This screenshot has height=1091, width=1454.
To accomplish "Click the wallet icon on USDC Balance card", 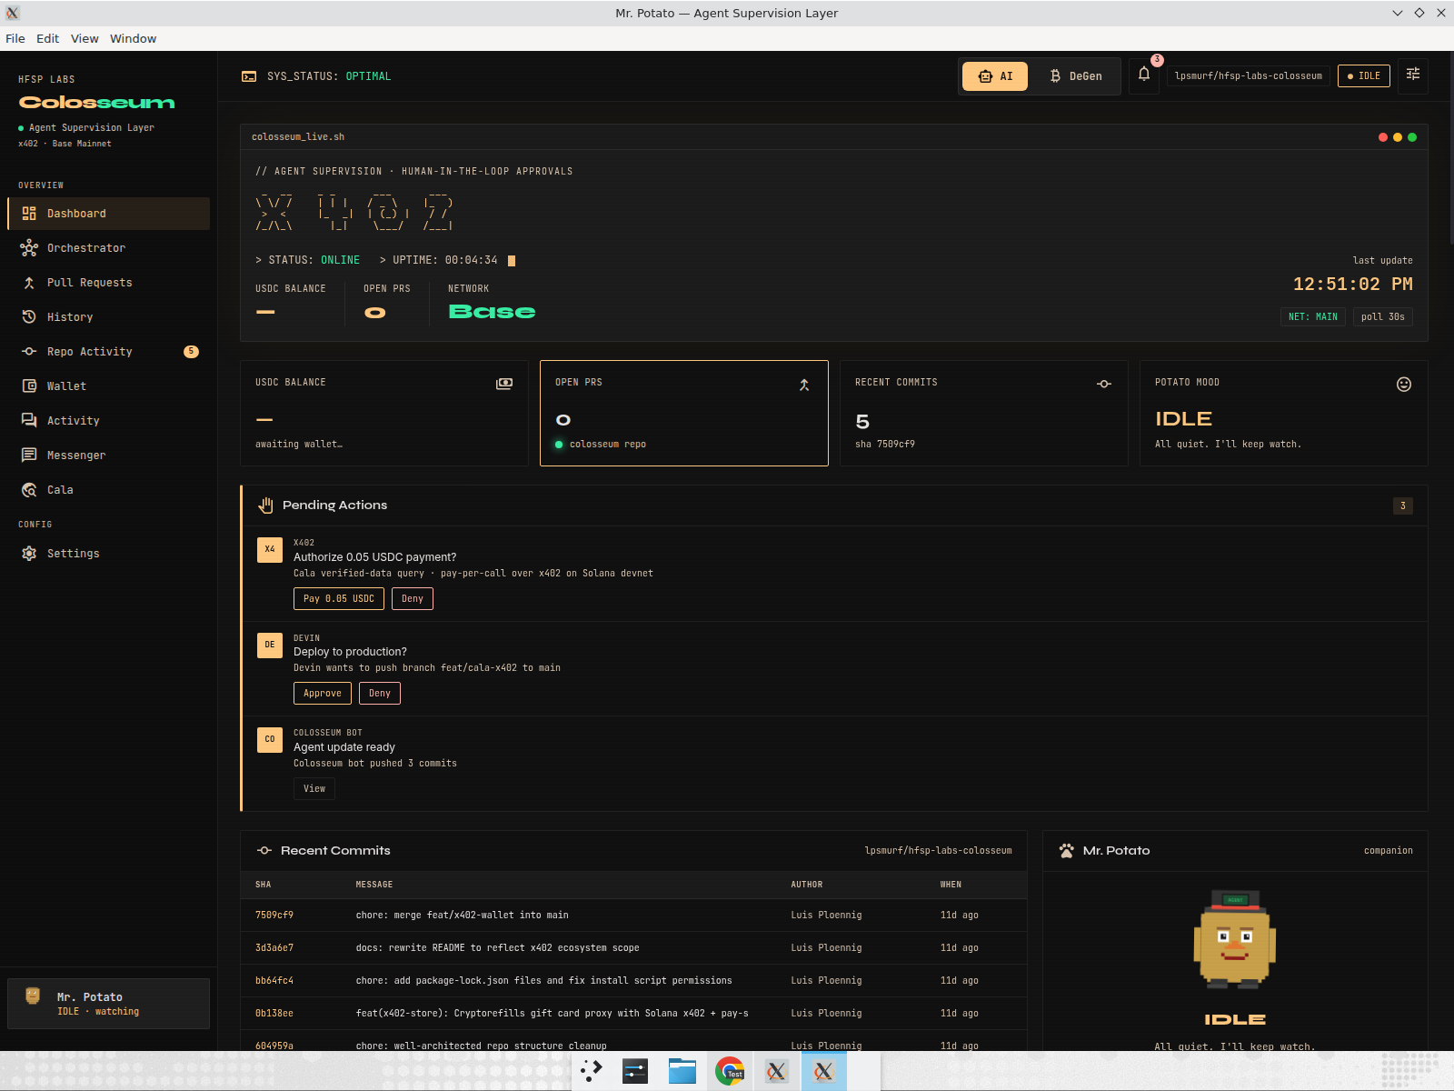I will pos(504,384).
